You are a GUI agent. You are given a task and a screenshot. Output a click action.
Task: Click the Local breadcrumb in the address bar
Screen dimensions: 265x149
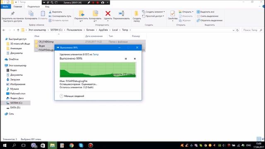(115, 30)
